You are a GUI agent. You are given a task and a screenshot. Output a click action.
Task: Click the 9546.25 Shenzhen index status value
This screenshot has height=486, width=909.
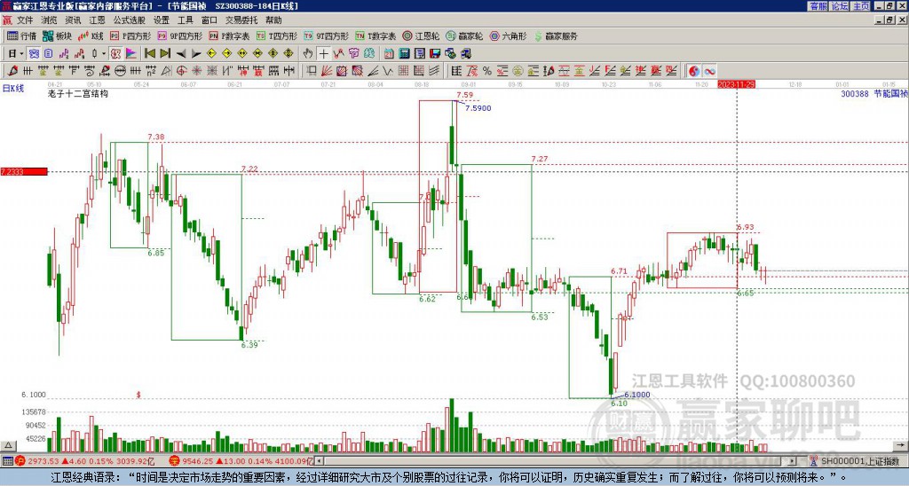197,461
